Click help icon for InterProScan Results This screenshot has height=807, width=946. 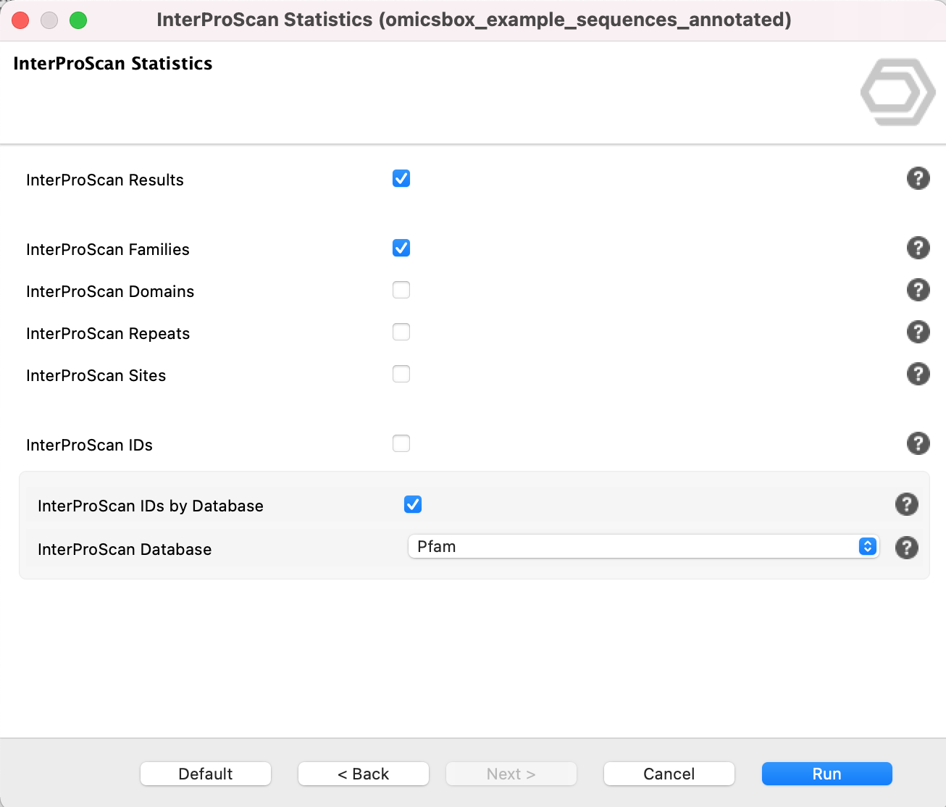tap(918, 178)
